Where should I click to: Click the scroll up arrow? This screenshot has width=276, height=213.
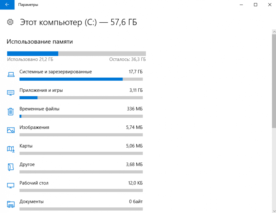click(x=273, y=31)
